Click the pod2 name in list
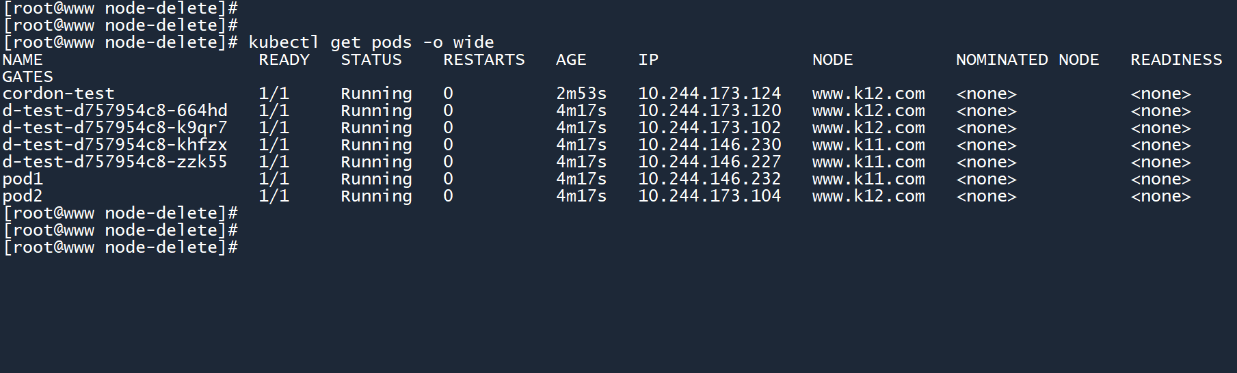The height and width of the screenshot is (373, 1237). pos(23,196)
